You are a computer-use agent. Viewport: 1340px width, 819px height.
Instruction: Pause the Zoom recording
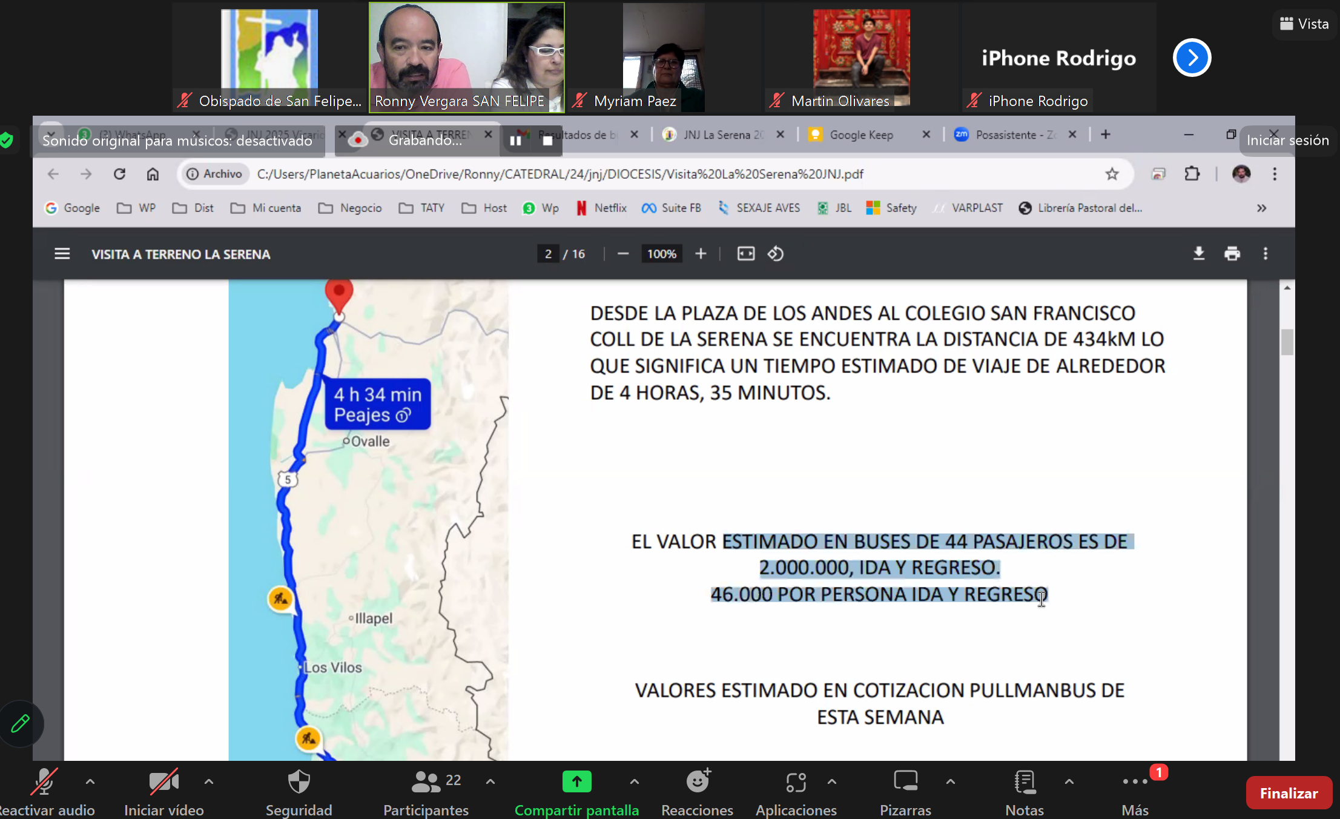(x=515, y=141)
